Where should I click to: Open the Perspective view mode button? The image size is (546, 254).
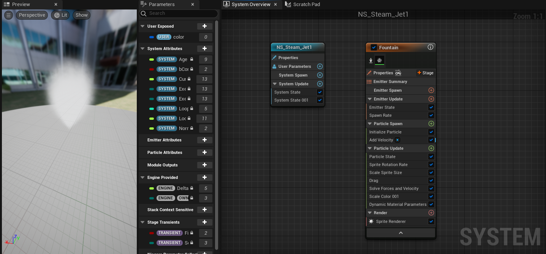32,15
